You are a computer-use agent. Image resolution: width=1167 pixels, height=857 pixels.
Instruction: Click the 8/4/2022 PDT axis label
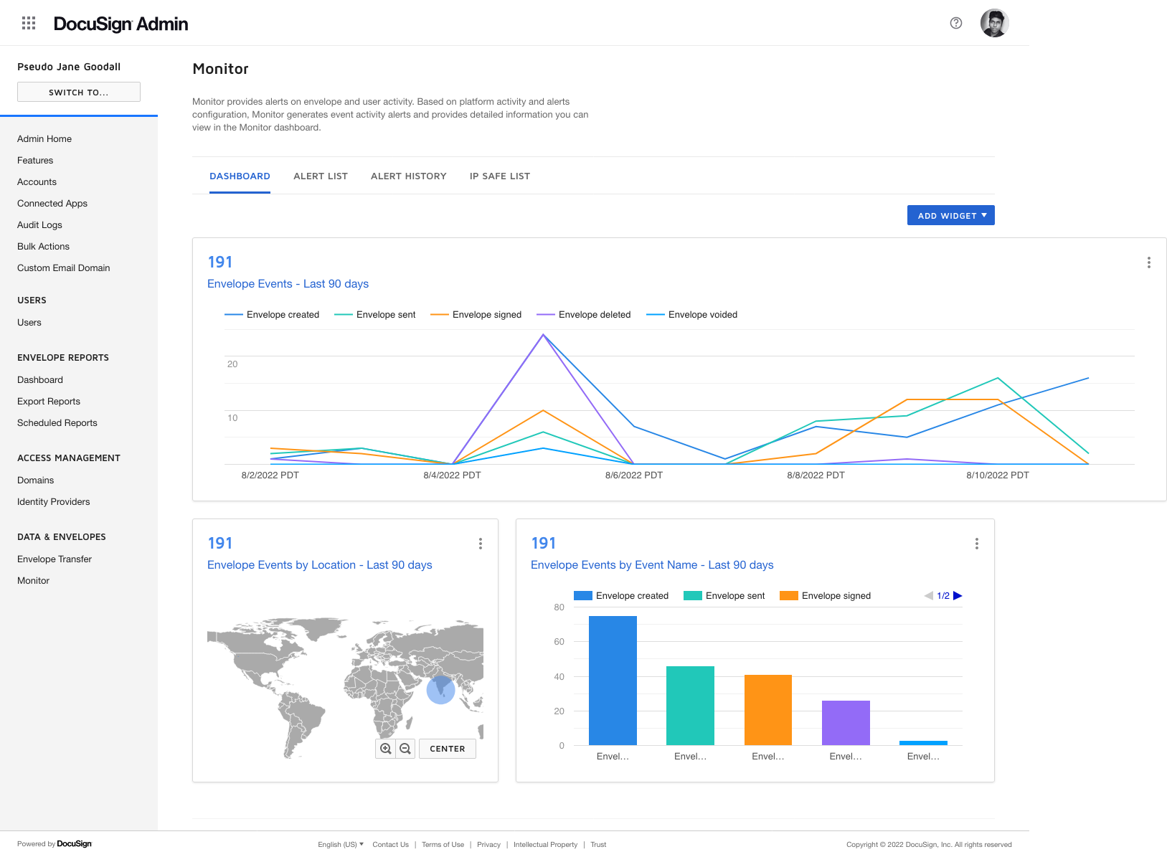(x=452, y=475)
